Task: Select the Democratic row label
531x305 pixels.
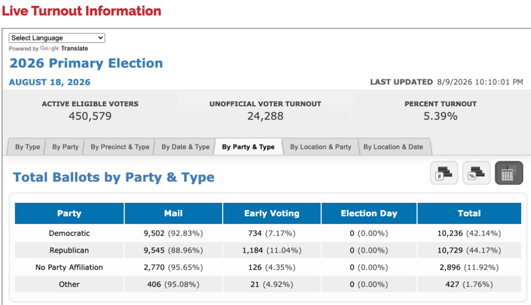Action: pyautogui.click(x=69, y=233)
